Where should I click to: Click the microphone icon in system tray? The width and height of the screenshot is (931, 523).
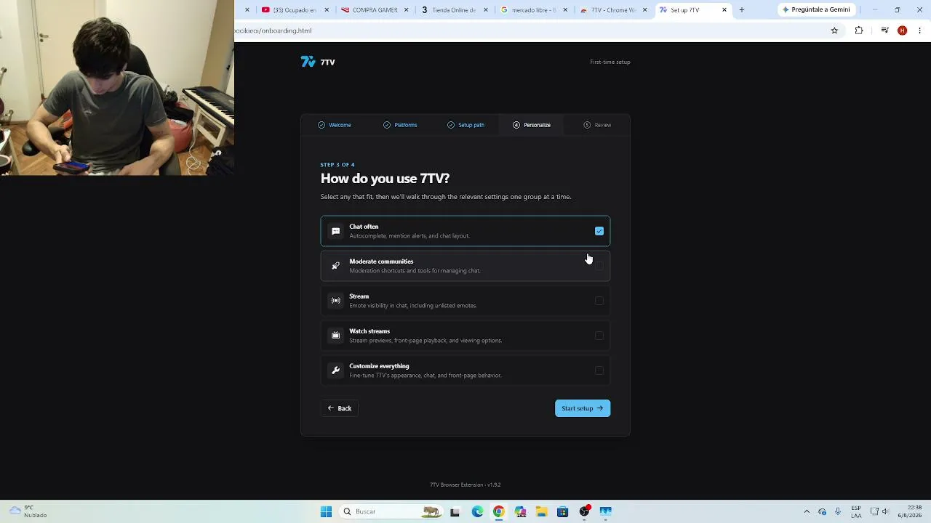(x=838, y=511)
